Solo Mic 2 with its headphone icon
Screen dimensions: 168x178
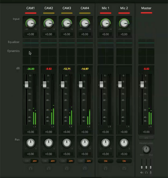124,169
